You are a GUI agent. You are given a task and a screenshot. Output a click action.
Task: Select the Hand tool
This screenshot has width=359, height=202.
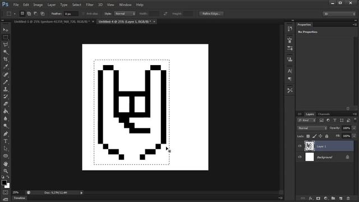(6, 164)
